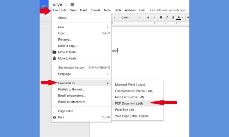Open the font size 11 dropdown
The image size is (229, 137).
[151, 17]
